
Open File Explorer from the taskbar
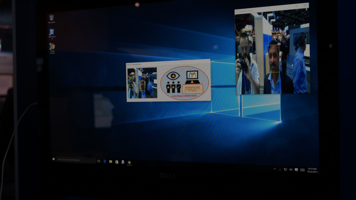coord(111,162)
